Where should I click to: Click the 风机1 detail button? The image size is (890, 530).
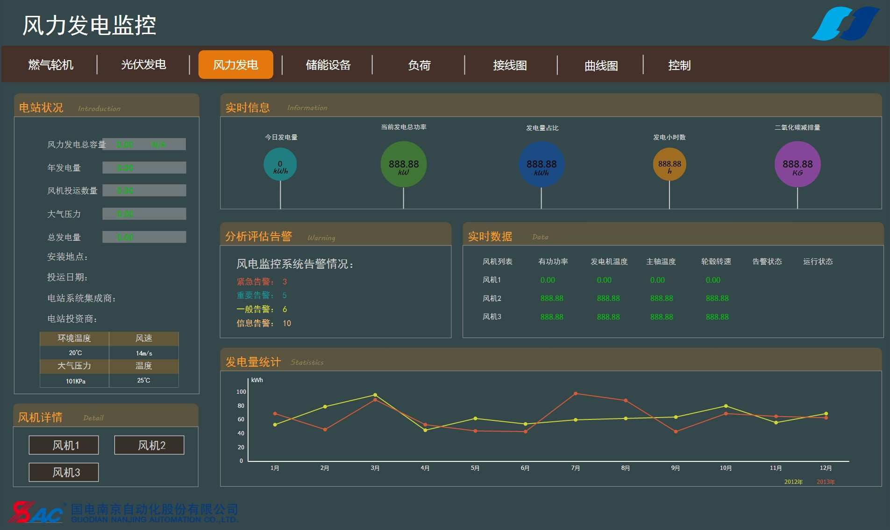pos(64,445)
